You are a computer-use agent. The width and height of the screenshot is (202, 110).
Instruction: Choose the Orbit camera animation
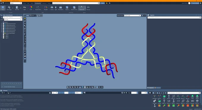point(188,101)
